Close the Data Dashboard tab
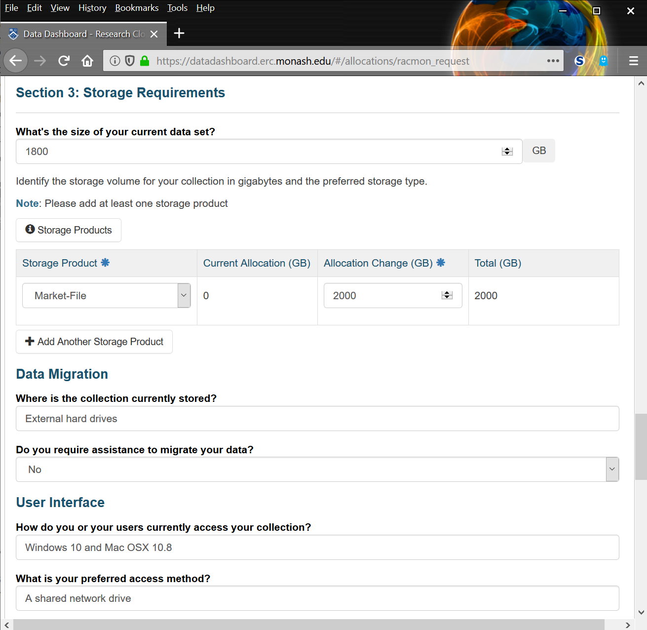The height and width of the screenshot is (630, 647). (154, 34)
